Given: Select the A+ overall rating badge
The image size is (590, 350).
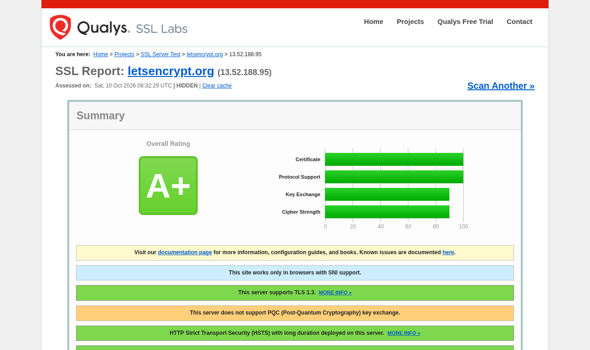Looking at the screenshot, I should click(168, 186).
